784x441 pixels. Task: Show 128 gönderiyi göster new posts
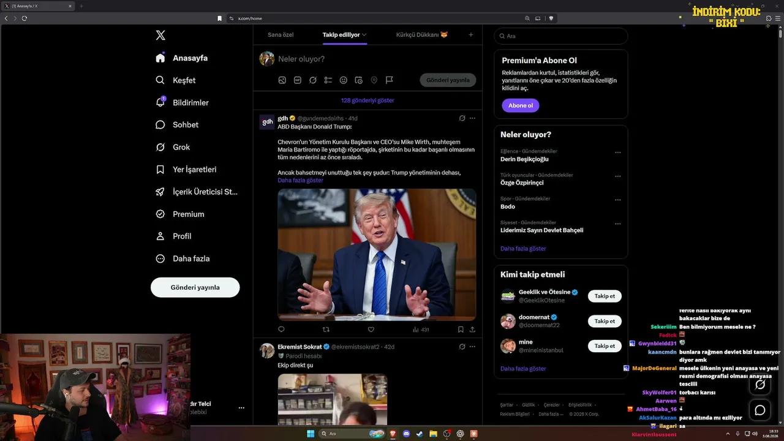367,100
